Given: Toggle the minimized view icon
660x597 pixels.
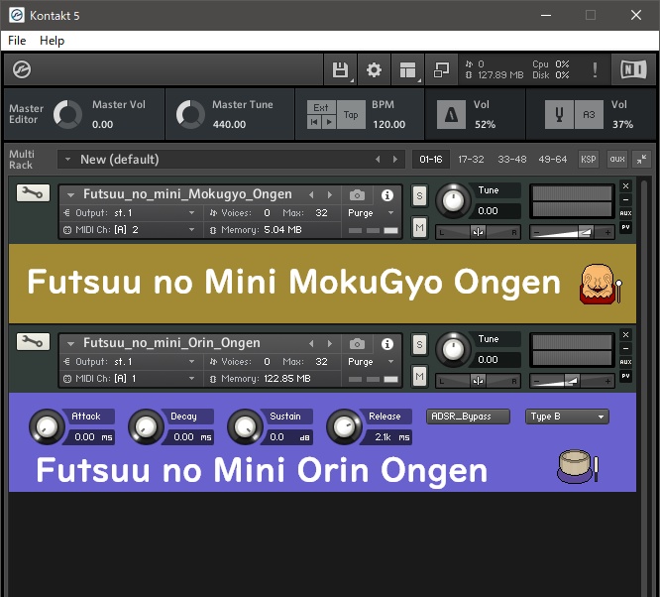Looking at the screenshot, I should (441, 70).
